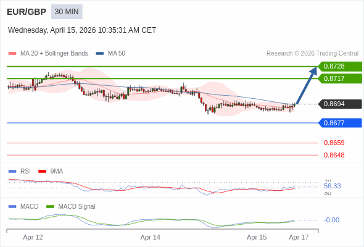Click the Apr 15 date axis label

(257, 237)
